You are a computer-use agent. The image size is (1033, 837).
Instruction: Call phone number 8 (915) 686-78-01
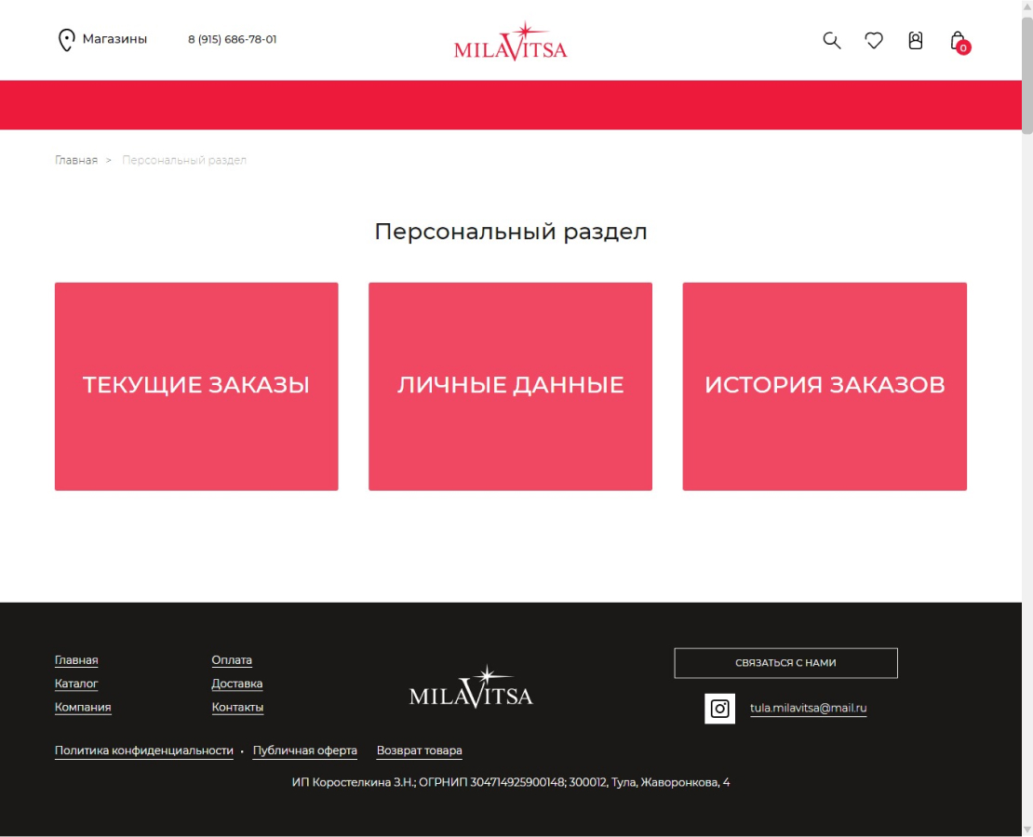(x=232, y=39)
